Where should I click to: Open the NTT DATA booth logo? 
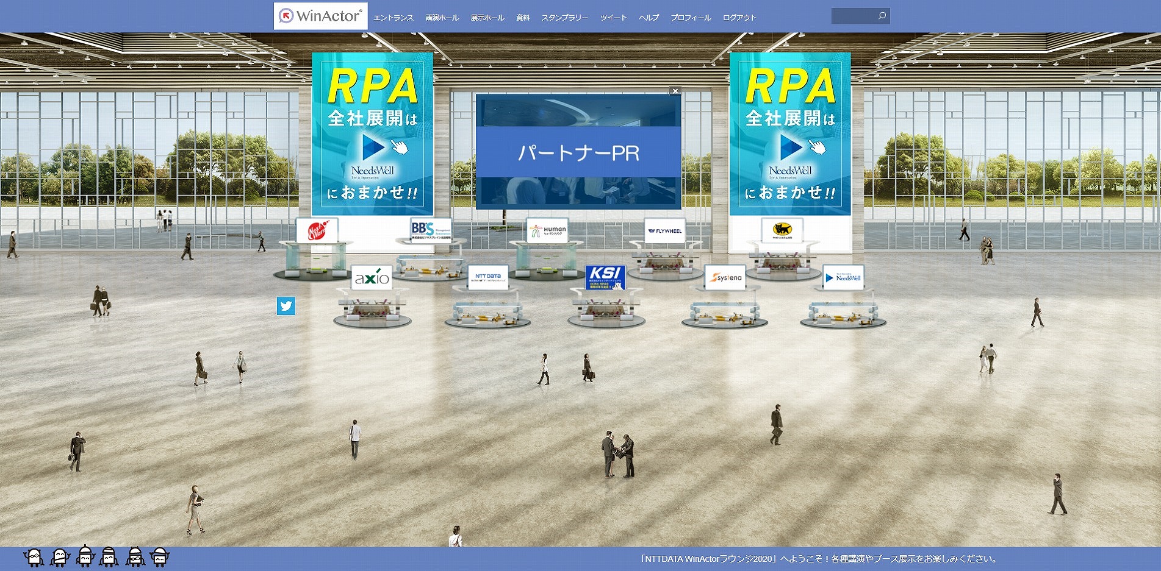tap(488, 277)
